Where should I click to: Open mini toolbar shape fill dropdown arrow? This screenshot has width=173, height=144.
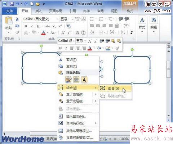(x=103, y=48)
